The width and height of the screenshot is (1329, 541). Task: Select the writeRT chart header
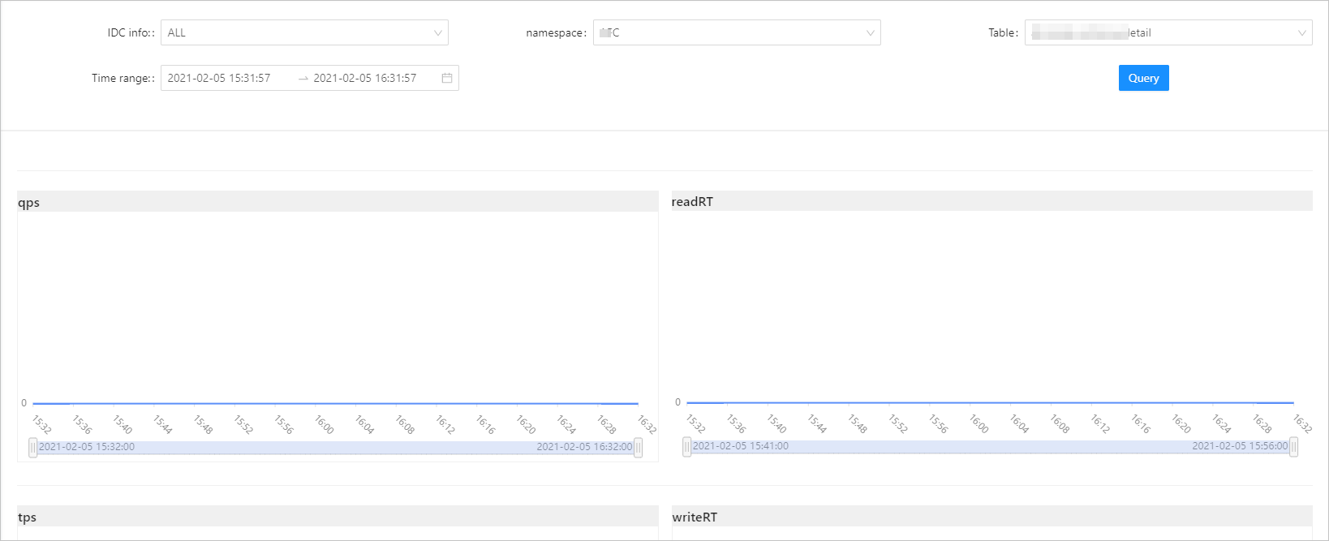(991, 517)
